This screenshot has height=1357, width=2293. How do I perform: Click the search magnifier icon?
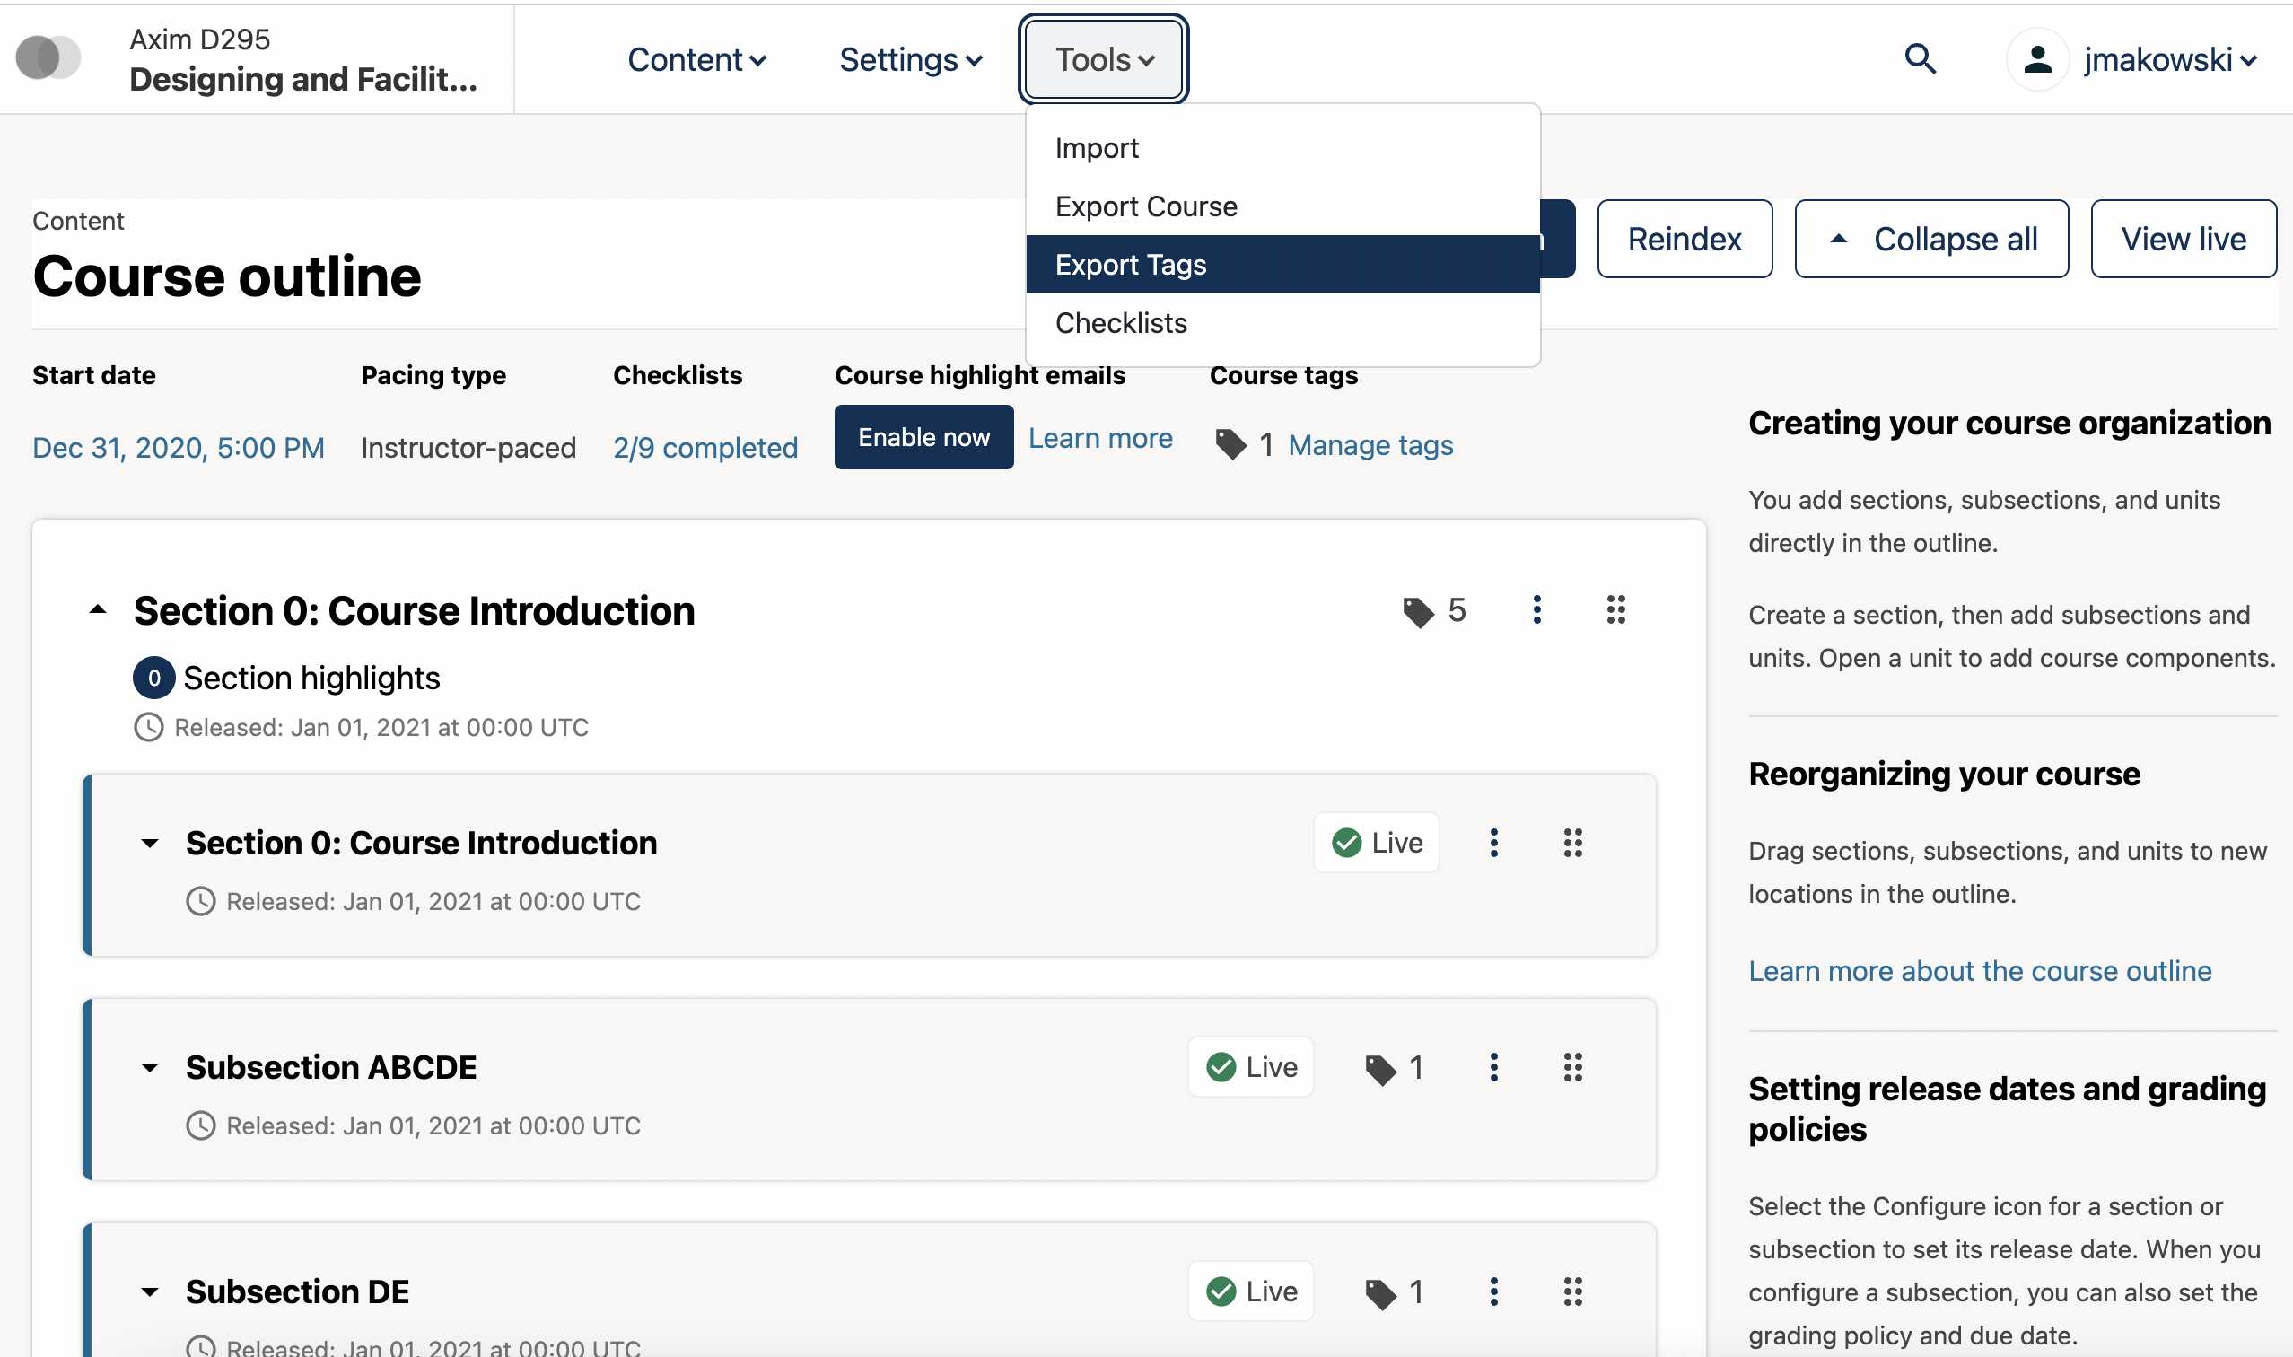[x=1920, y=59]
